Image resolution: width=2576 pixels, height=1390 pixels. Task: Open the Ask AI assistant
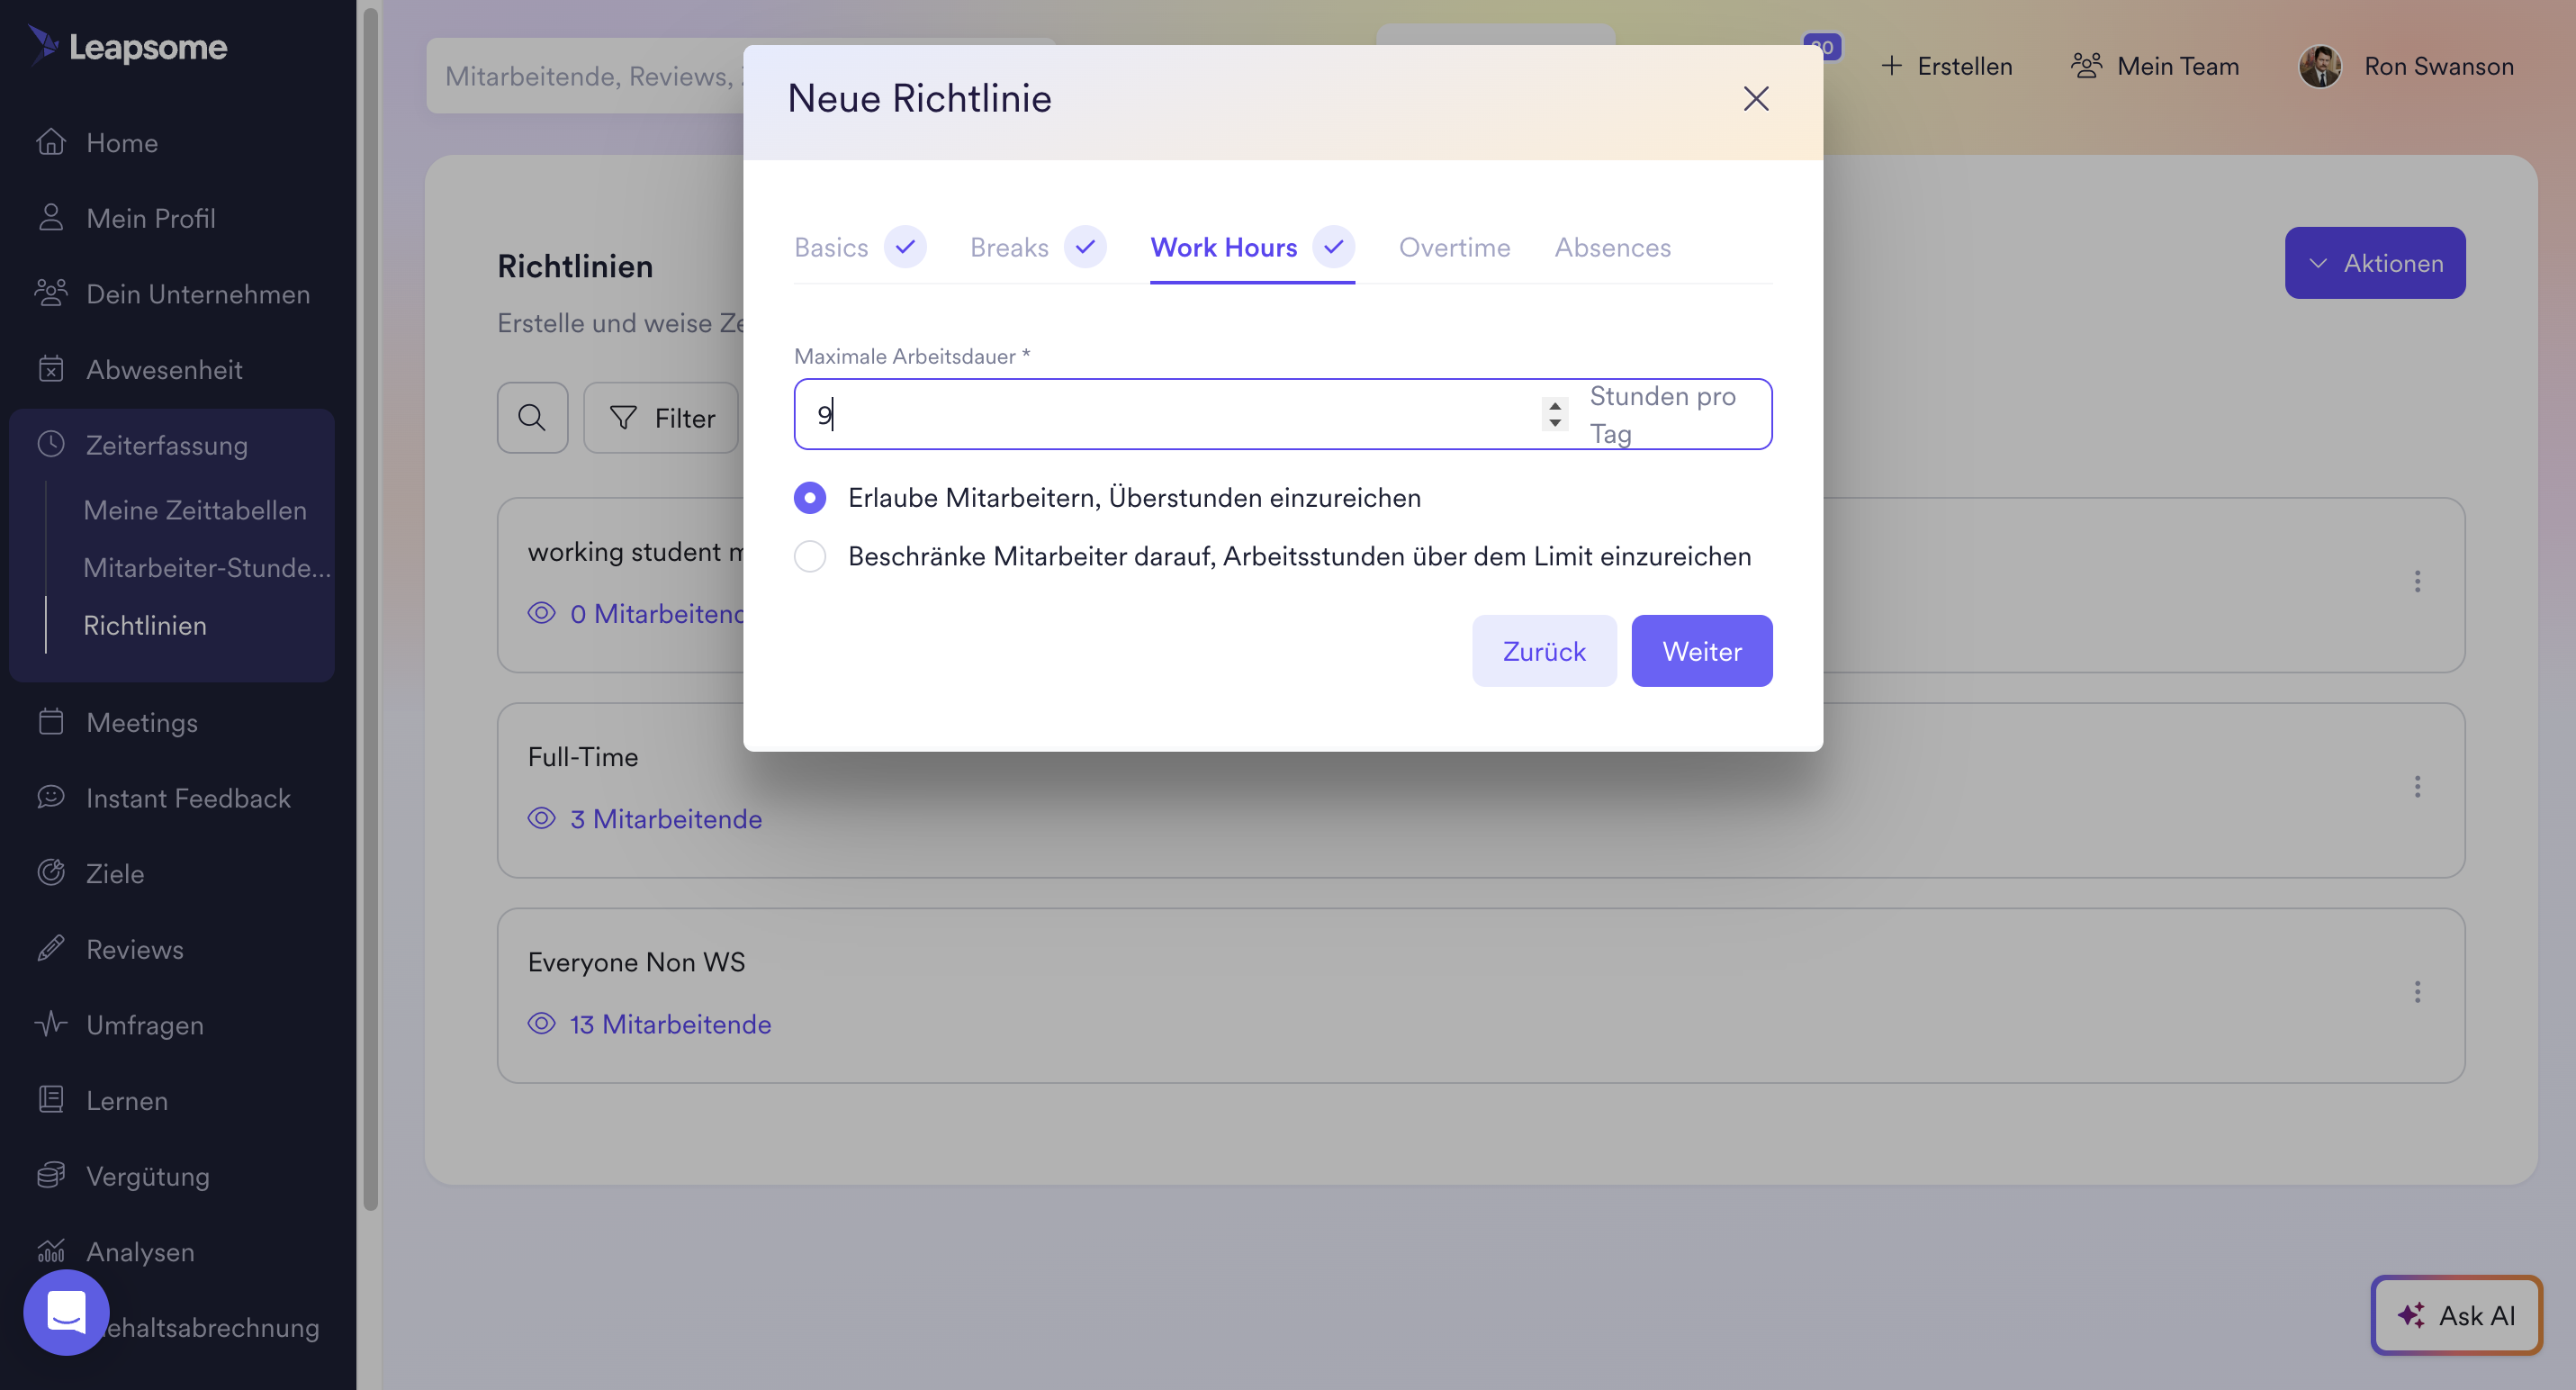pos(2456,1315)
